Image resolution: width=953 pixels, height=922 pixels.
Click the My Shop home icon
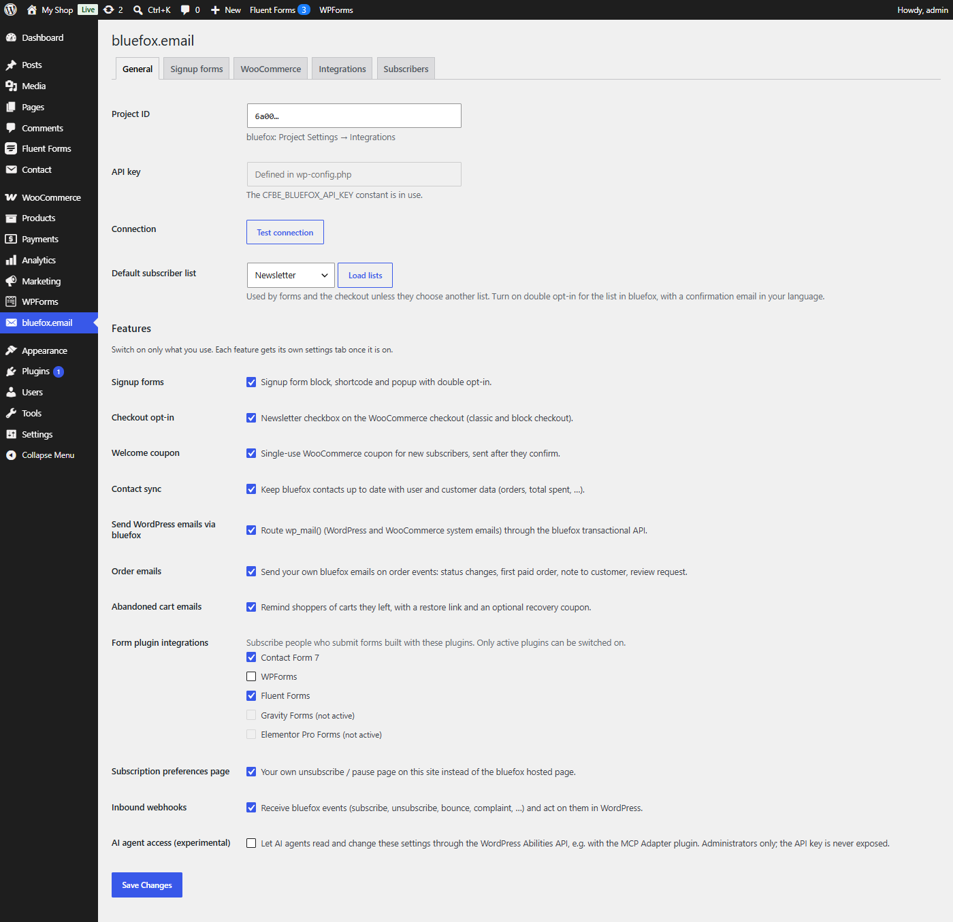coord(32,10)
